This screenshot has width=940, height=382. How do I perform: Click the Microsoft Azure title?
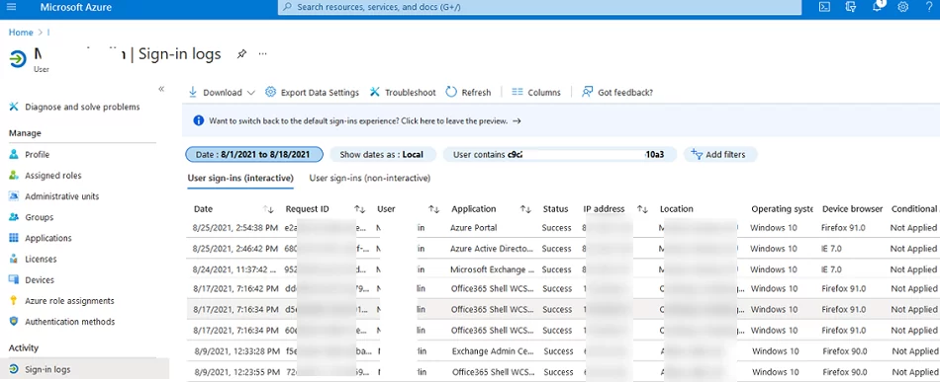tap(76, 7)
